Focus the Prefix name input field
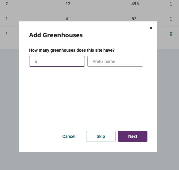This screenshot has height=170, width=179. point(115,61)
